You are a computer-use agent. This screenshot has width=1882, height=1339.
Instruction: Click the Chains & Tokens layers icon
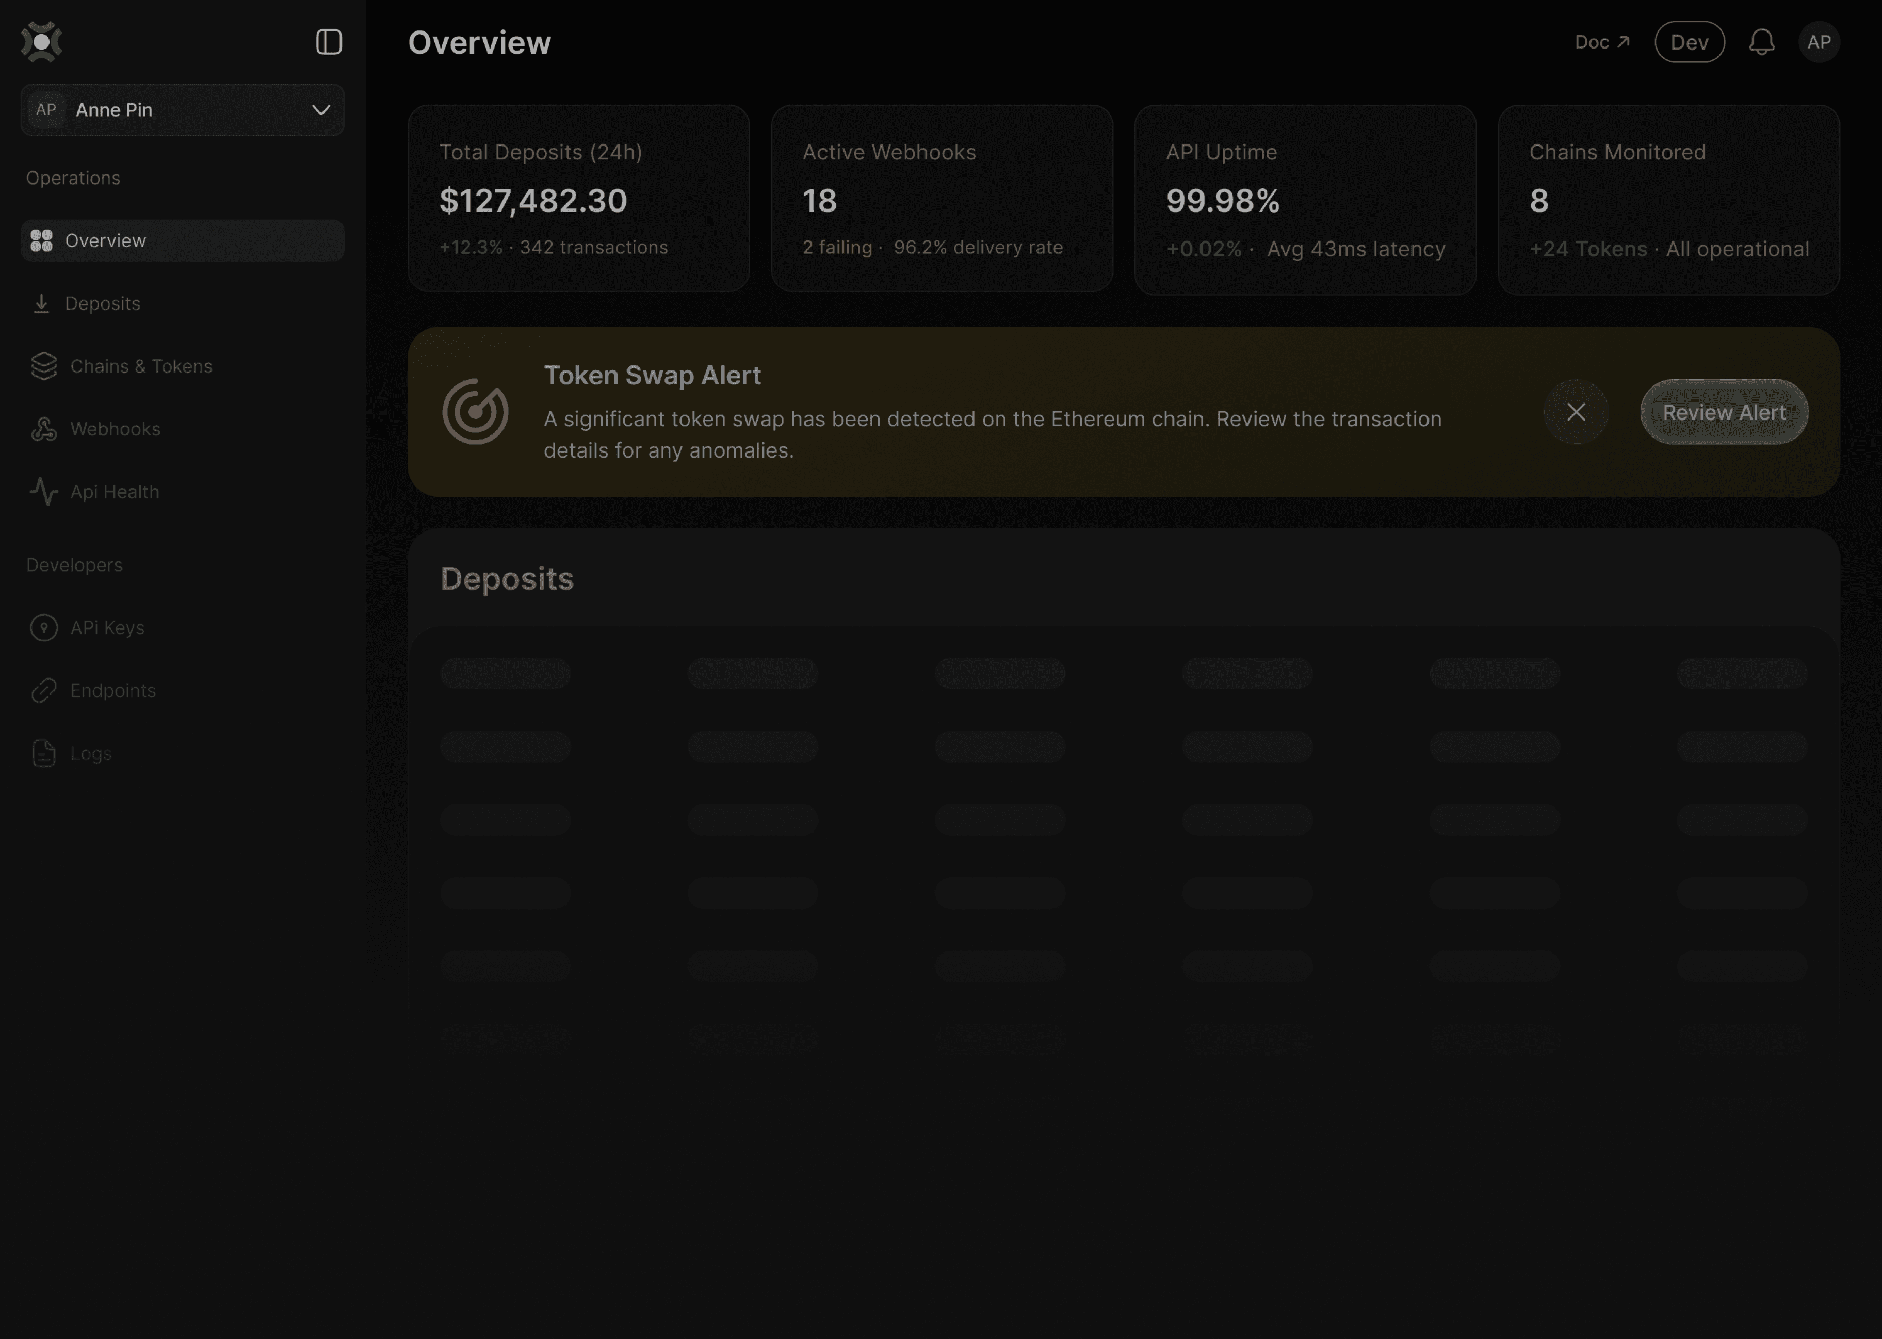coord(44,366)
